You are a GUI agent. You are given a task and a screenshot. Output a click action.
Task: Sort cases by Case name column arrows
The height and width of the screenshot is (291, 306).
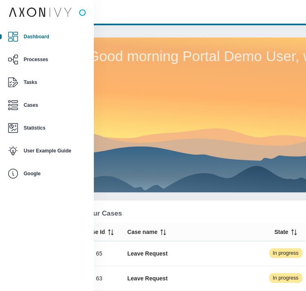(163, 232)
